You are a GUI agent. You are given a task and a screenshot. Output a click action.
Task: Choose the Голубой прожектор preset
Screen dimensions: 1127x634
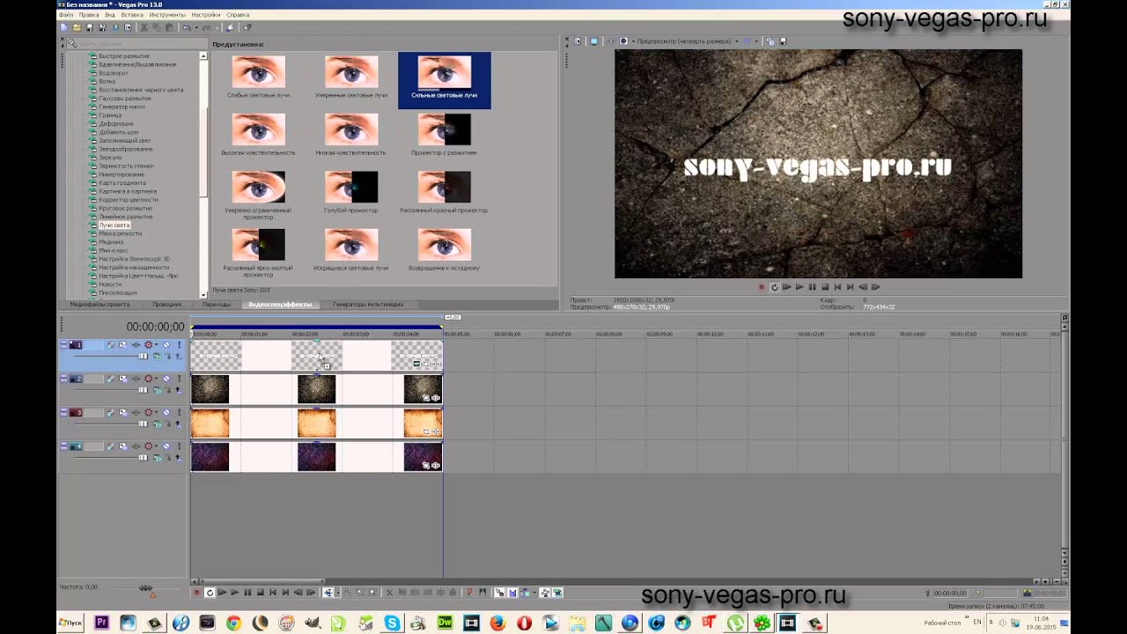tap(350, 193)
